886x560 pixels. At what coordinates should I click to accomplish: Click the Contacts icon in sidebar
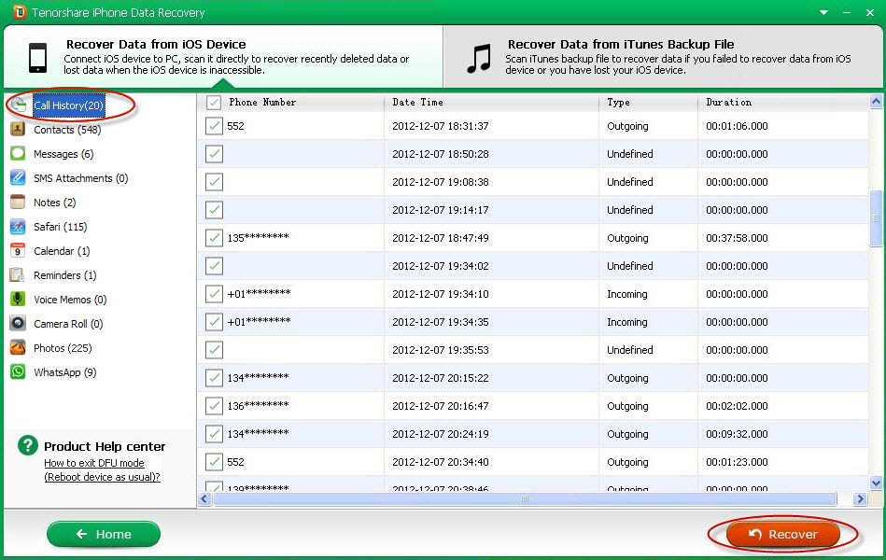(18, 130)
